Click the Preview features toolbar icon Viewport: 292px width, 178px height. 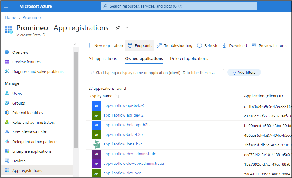point(254,45)
